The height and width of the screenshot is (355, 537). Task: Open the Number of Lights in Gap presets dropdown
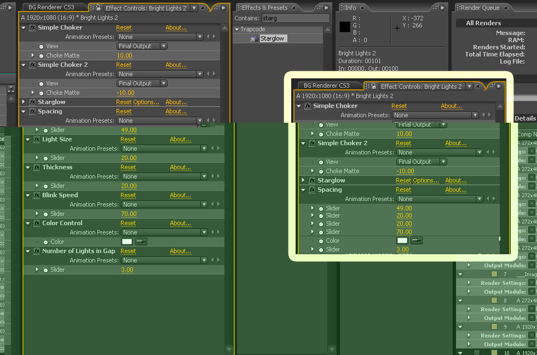164,260
